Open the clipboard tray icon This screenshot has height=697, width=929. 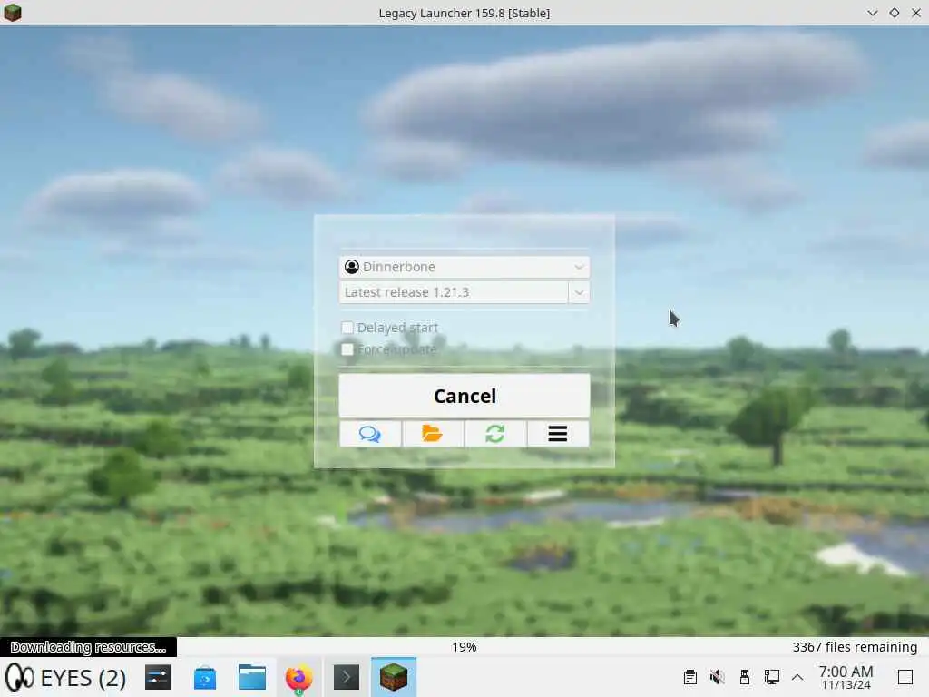pos(689,677)
